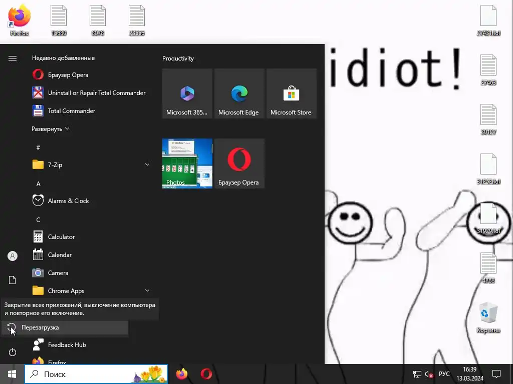The image size is (513, 384).
Task: Open the Calendar app
Action: point(91,254)
